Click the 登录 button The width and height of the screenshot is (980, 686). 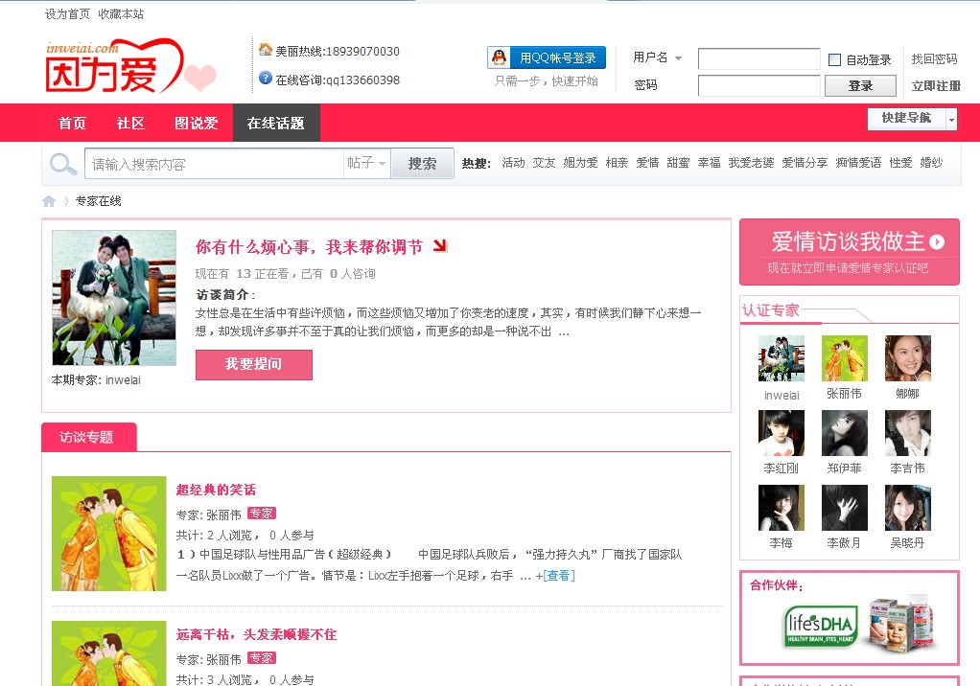[860, 85]
